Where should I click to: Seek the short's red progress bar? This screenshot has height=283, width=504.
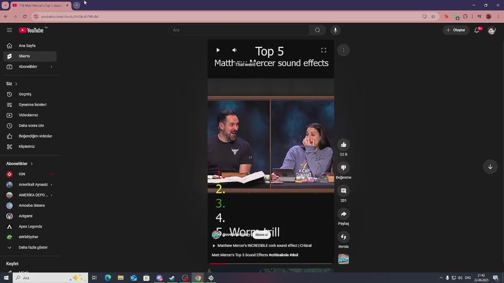[x=271, y=263]
